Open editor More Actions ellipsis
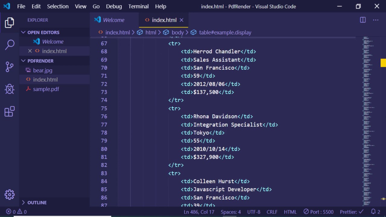Screen dimensions: 386x217 [x=375, y=20]
